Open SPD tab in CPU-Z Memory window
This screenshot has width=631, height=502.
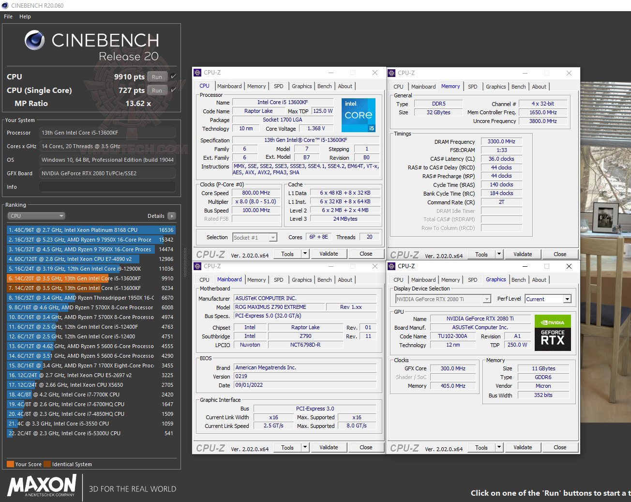coord(473,87)
